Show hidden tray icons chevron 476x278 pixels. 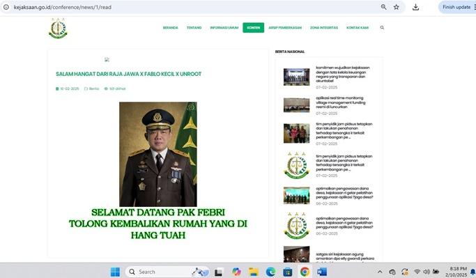[380, 272]
